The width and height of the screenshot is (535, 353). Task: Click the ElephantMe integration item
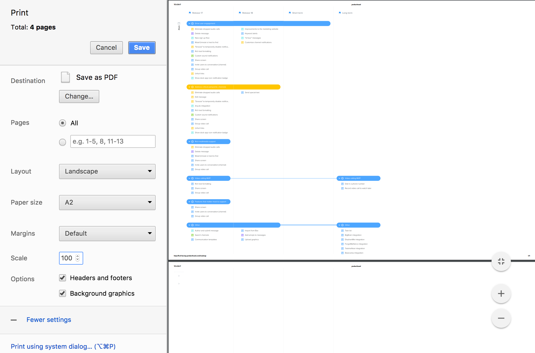pyautogui.click(x=353, y=240)
